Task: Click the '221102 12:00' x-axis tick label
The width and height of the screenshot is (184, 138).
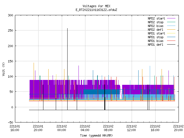Action: [x=131, y=128]
